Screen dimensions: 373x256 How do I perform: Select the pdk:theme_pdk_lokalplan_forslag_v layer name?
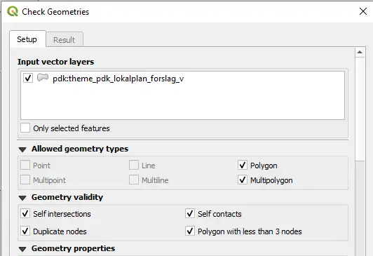pyautogui.click(x=118, y=79)
